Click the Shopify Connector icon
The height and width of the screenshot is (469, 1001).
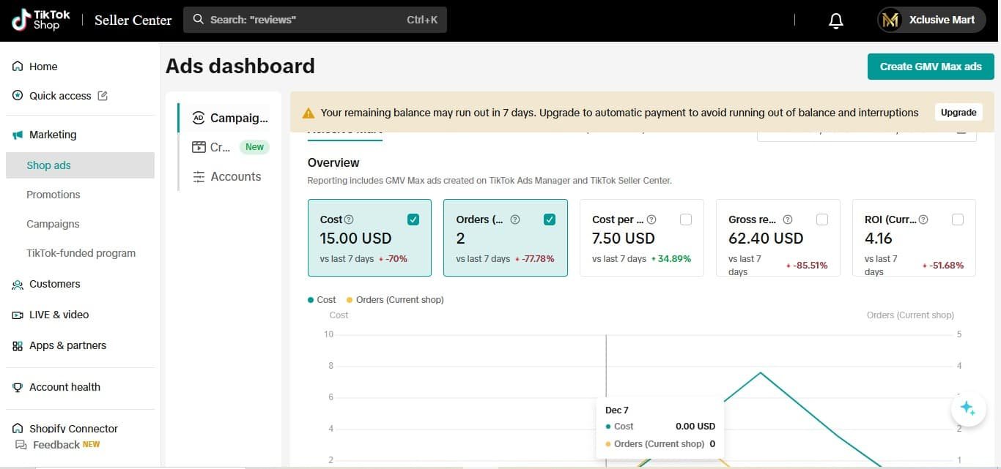18,429
